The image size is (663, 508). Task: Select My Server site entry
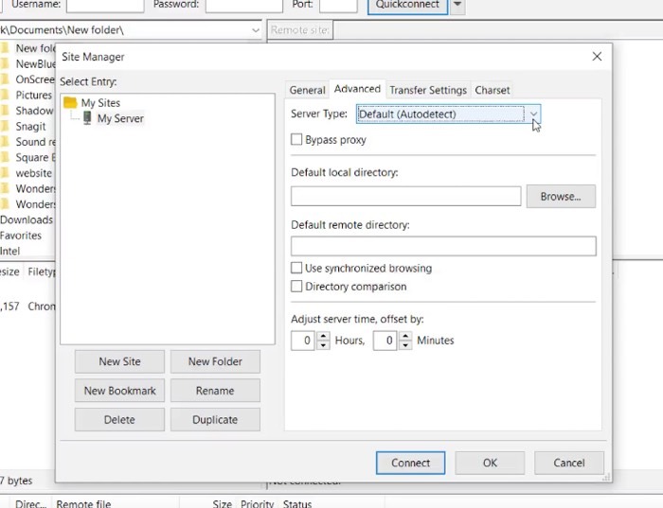[120, 118]
